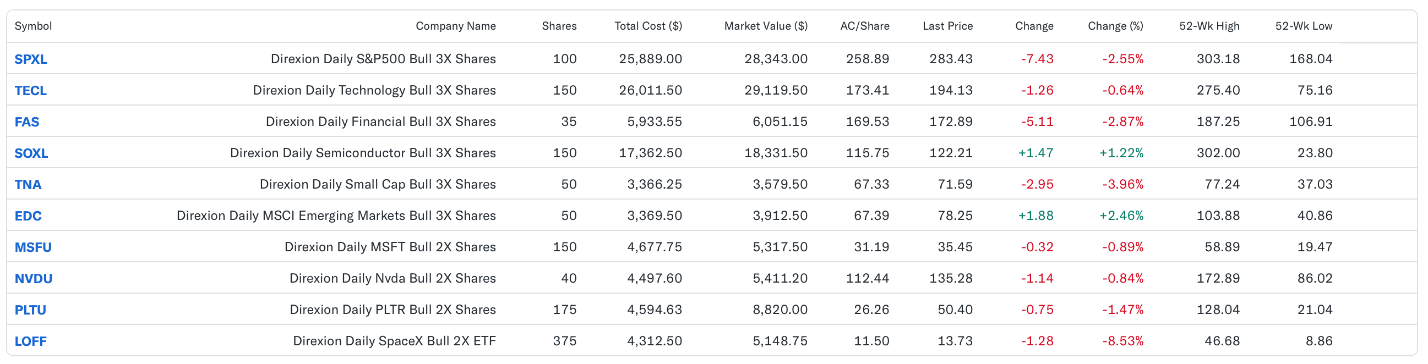Open the SOXL symbol link

click(x=31, y=153)
